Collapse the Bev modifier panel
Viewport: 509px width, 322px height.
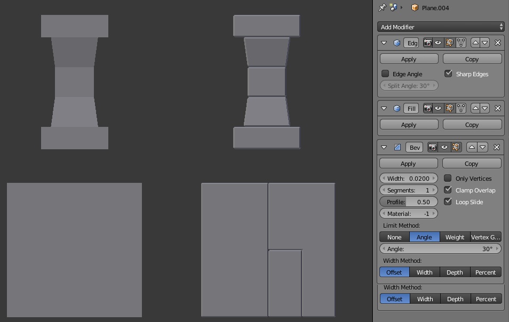[x=384, y=147]
